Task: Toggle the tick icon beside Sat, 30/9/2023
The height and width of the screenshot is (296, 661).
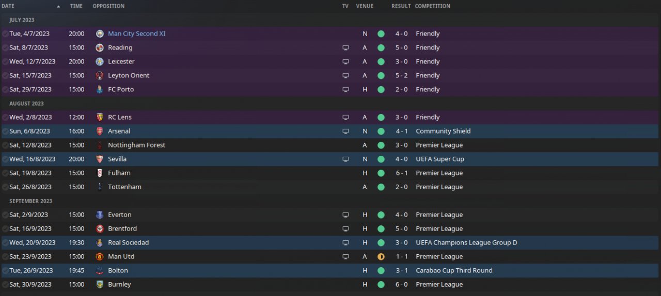Action: click(5, 285)
